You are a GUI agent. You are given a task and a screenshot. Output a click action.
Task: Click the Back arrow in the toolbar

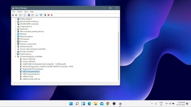click(13, 15)
